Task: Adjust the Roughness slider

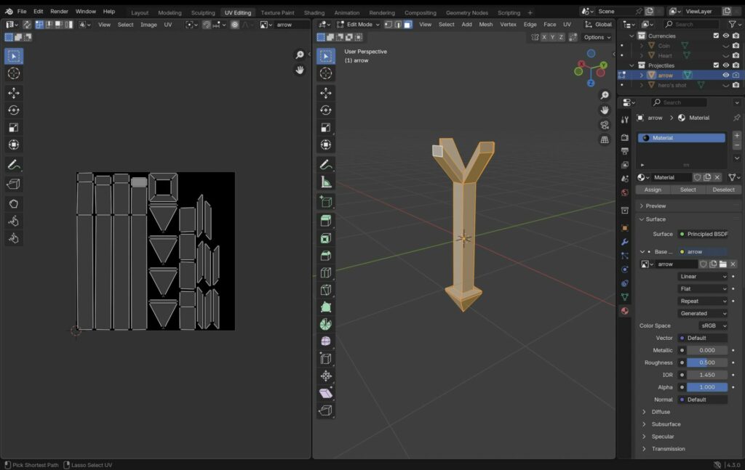Action: coord(706,362)
